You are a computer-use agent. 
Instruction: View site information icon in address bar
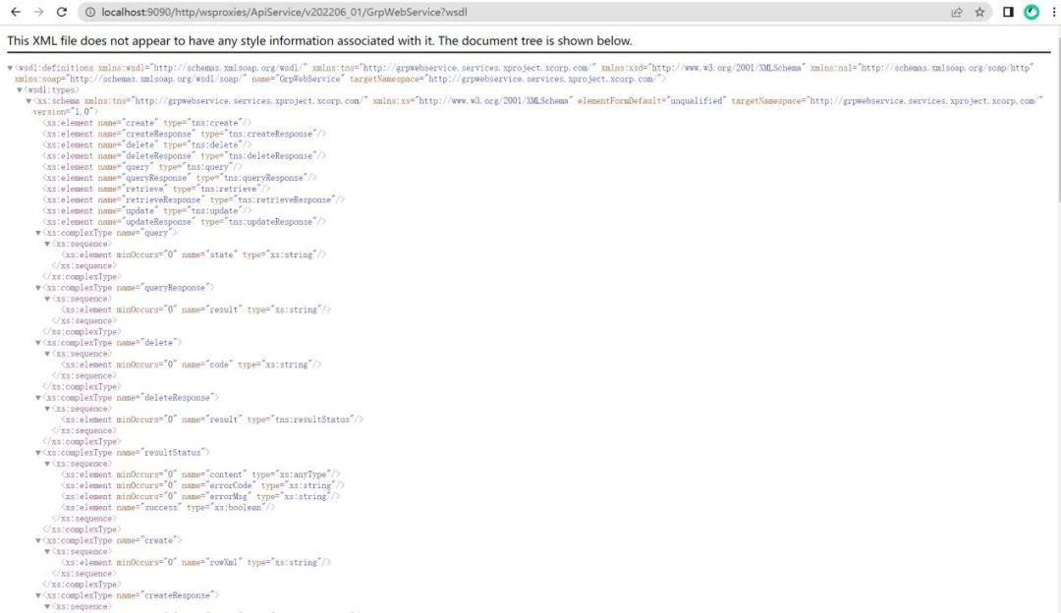click(x=90, y=12)
